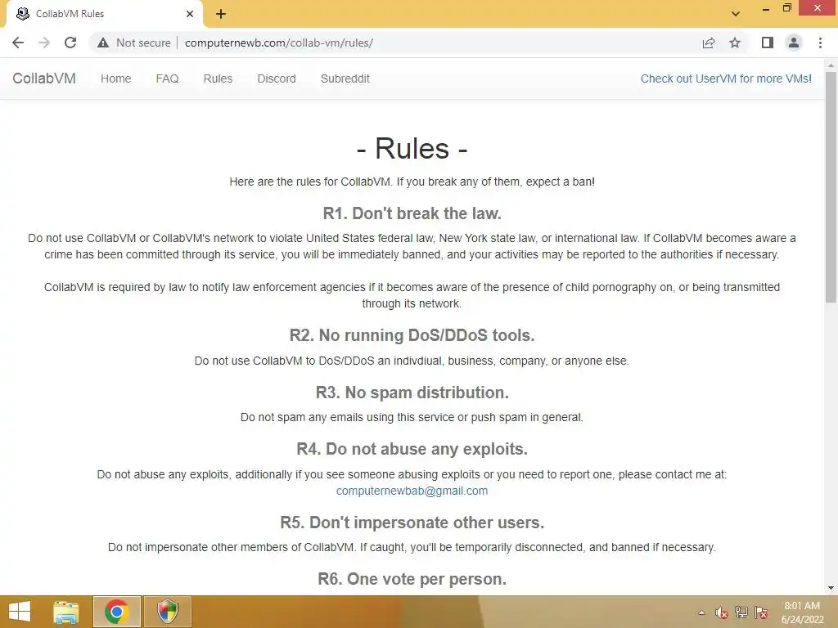Click the network tray icon
The image size is (838, 628).
[x=741, y=612]
